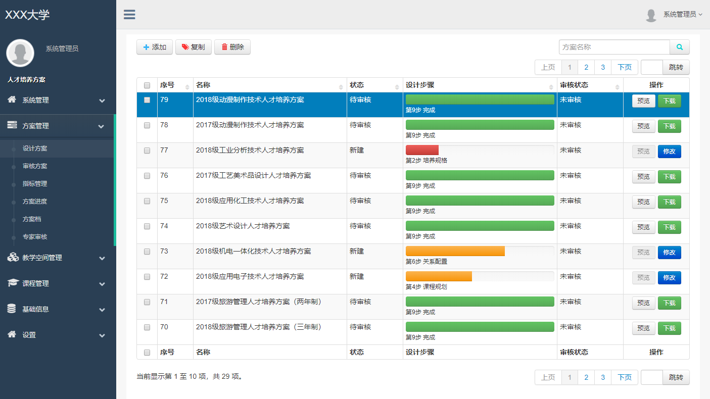
Task: Sort table by 审核状态 column sort icon
Action: (618, 87)
